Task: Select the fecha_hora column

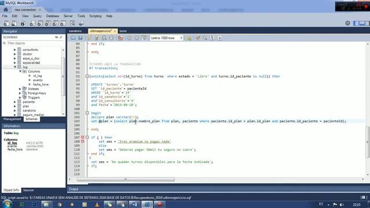Action: 40,84
